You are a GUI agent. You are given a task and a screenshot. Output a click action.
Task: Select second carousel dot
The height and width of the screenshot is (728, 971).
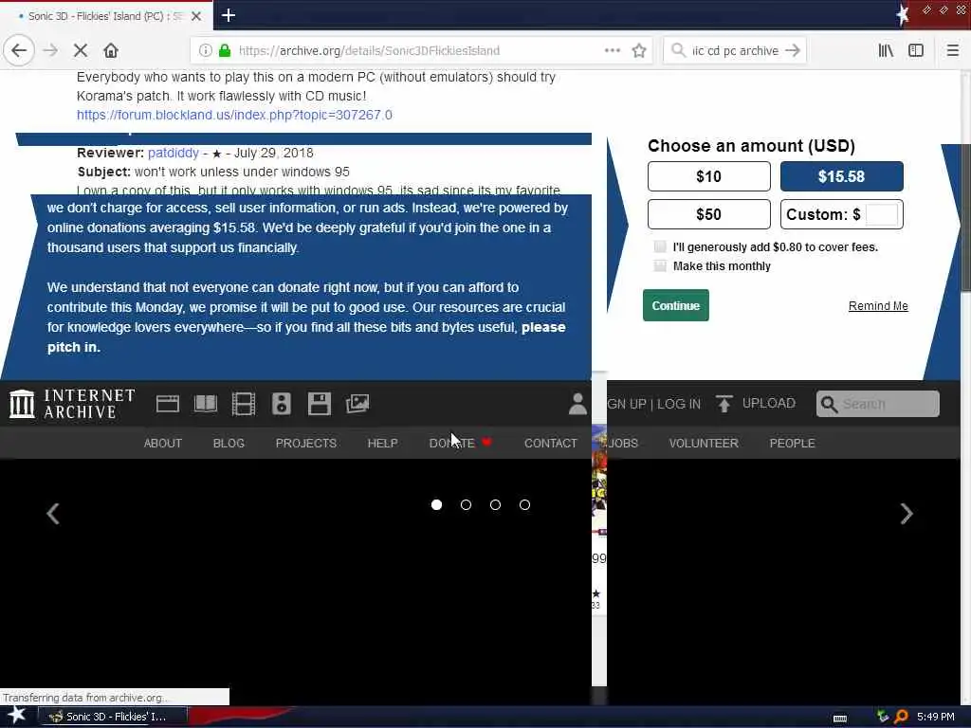pyautogui.click(x=467, y=505)
